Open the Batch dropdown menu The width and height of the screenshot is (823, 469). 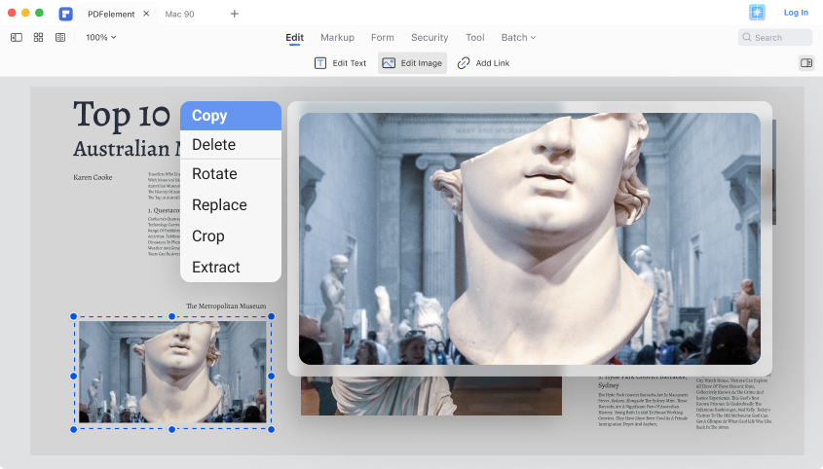518,37
